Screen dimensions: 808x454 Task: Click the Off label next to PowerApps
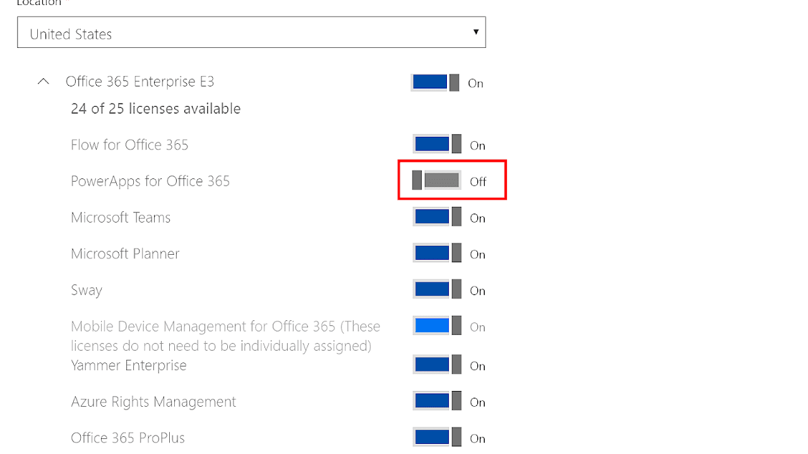pyautogui.click(x=478, y=182)
